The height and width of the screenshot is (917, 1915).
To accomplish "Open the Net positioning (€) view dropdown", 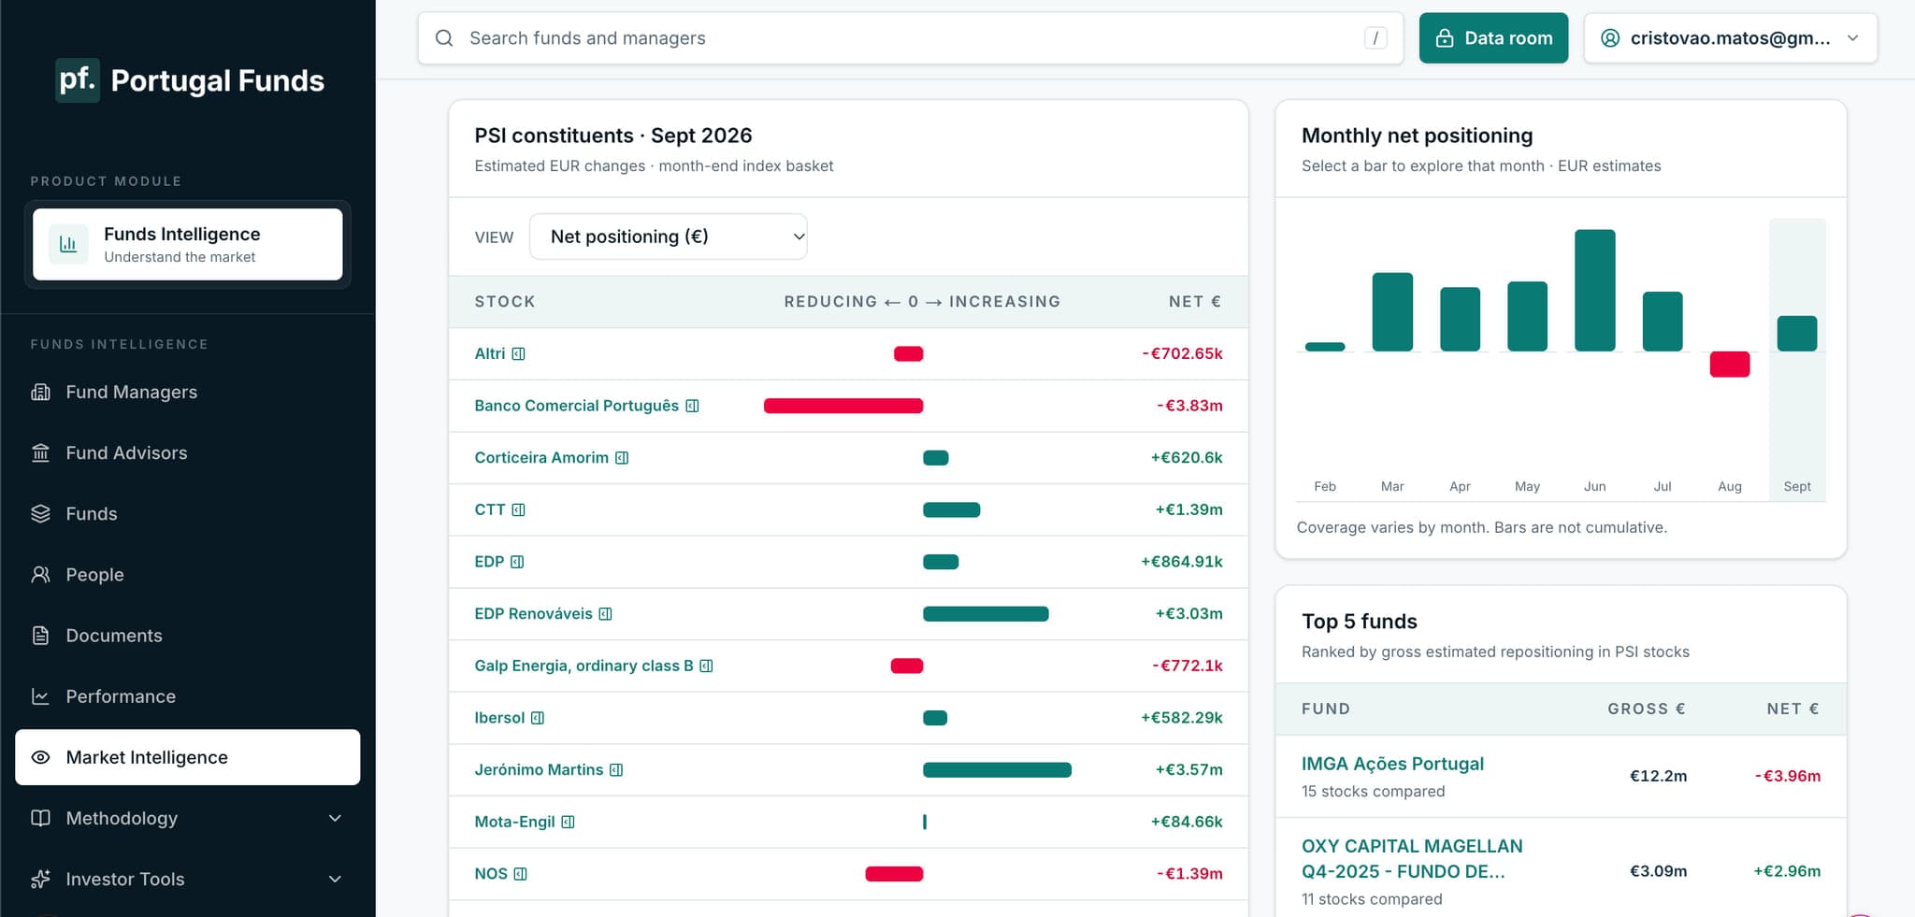I will pyautogui.click(x=669, y=236).
